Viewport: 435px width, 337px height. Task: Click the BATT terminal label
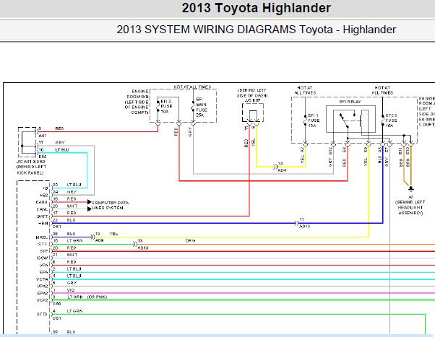pos(43,216)
